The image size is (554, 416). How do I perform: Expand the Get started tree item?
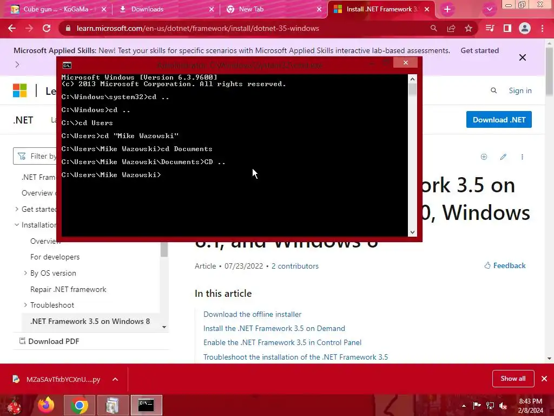pos(17,209)
